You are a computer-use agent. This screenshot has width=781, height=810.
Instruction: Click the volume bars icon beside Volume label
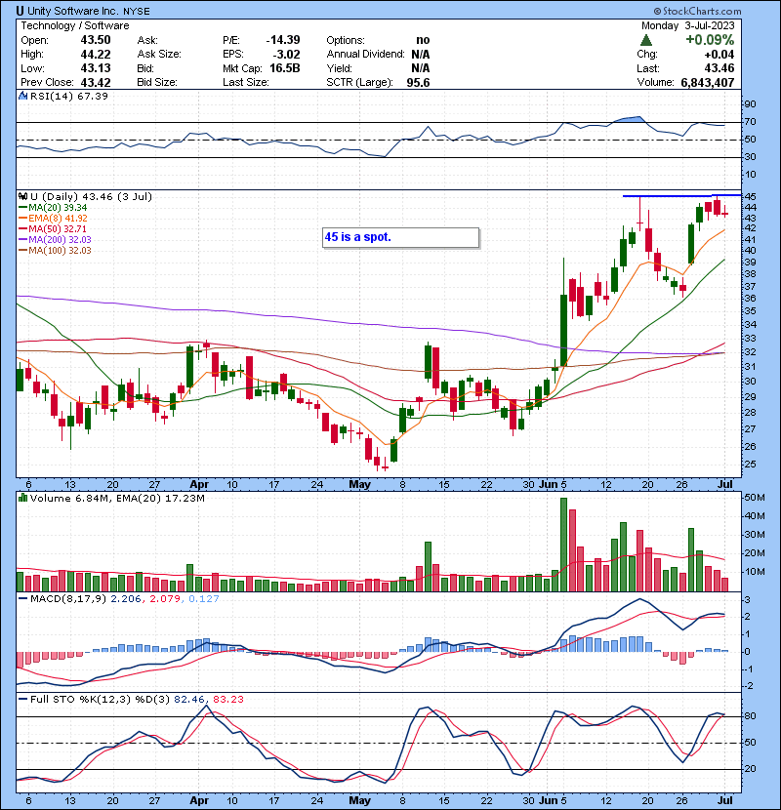pos(22,498)
